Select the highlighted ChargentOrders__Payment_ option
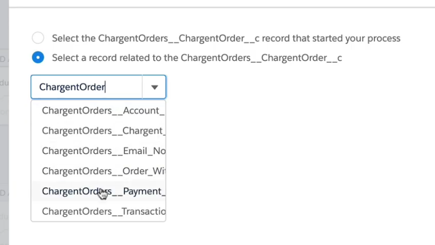 point(103,191)
